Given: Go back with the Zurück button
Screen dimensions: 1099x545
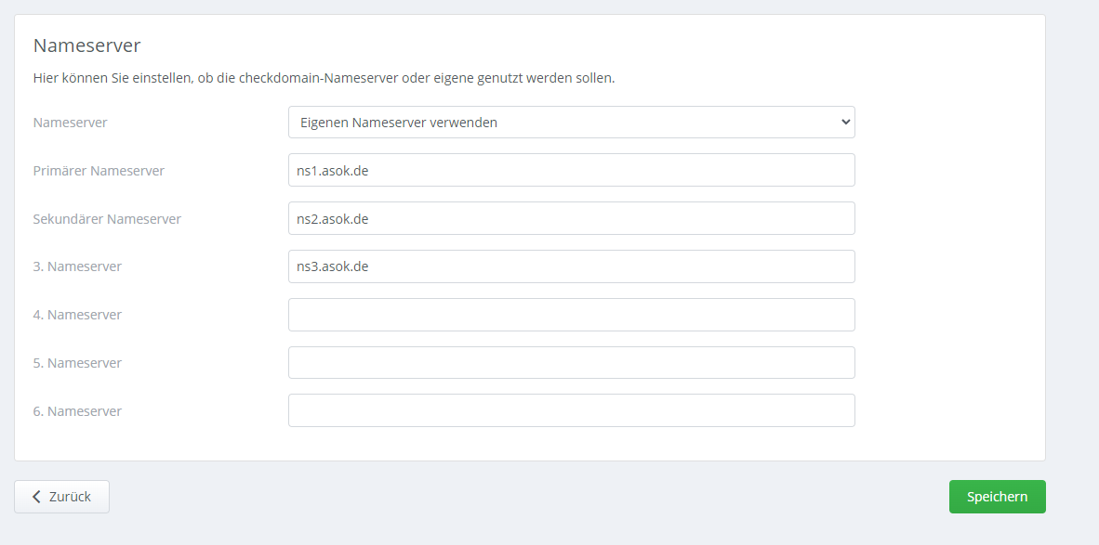Looking at the screenshot, I should (61, 497).
